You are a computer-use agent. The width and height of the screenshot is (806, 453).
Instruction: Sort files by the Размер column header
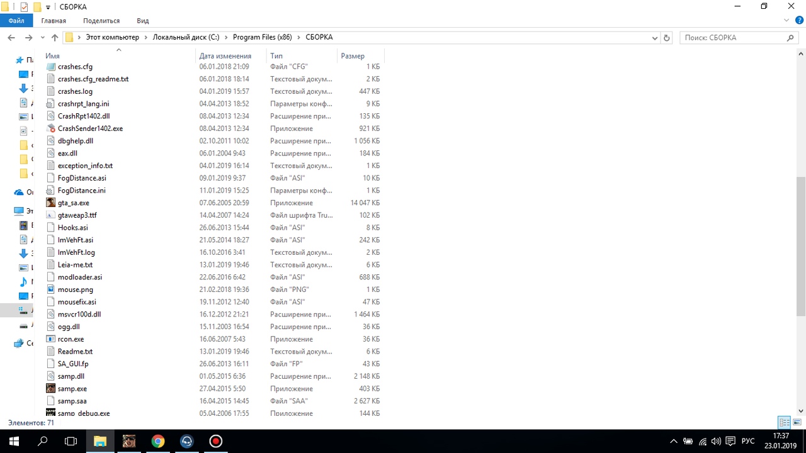[x=353, y=56]
